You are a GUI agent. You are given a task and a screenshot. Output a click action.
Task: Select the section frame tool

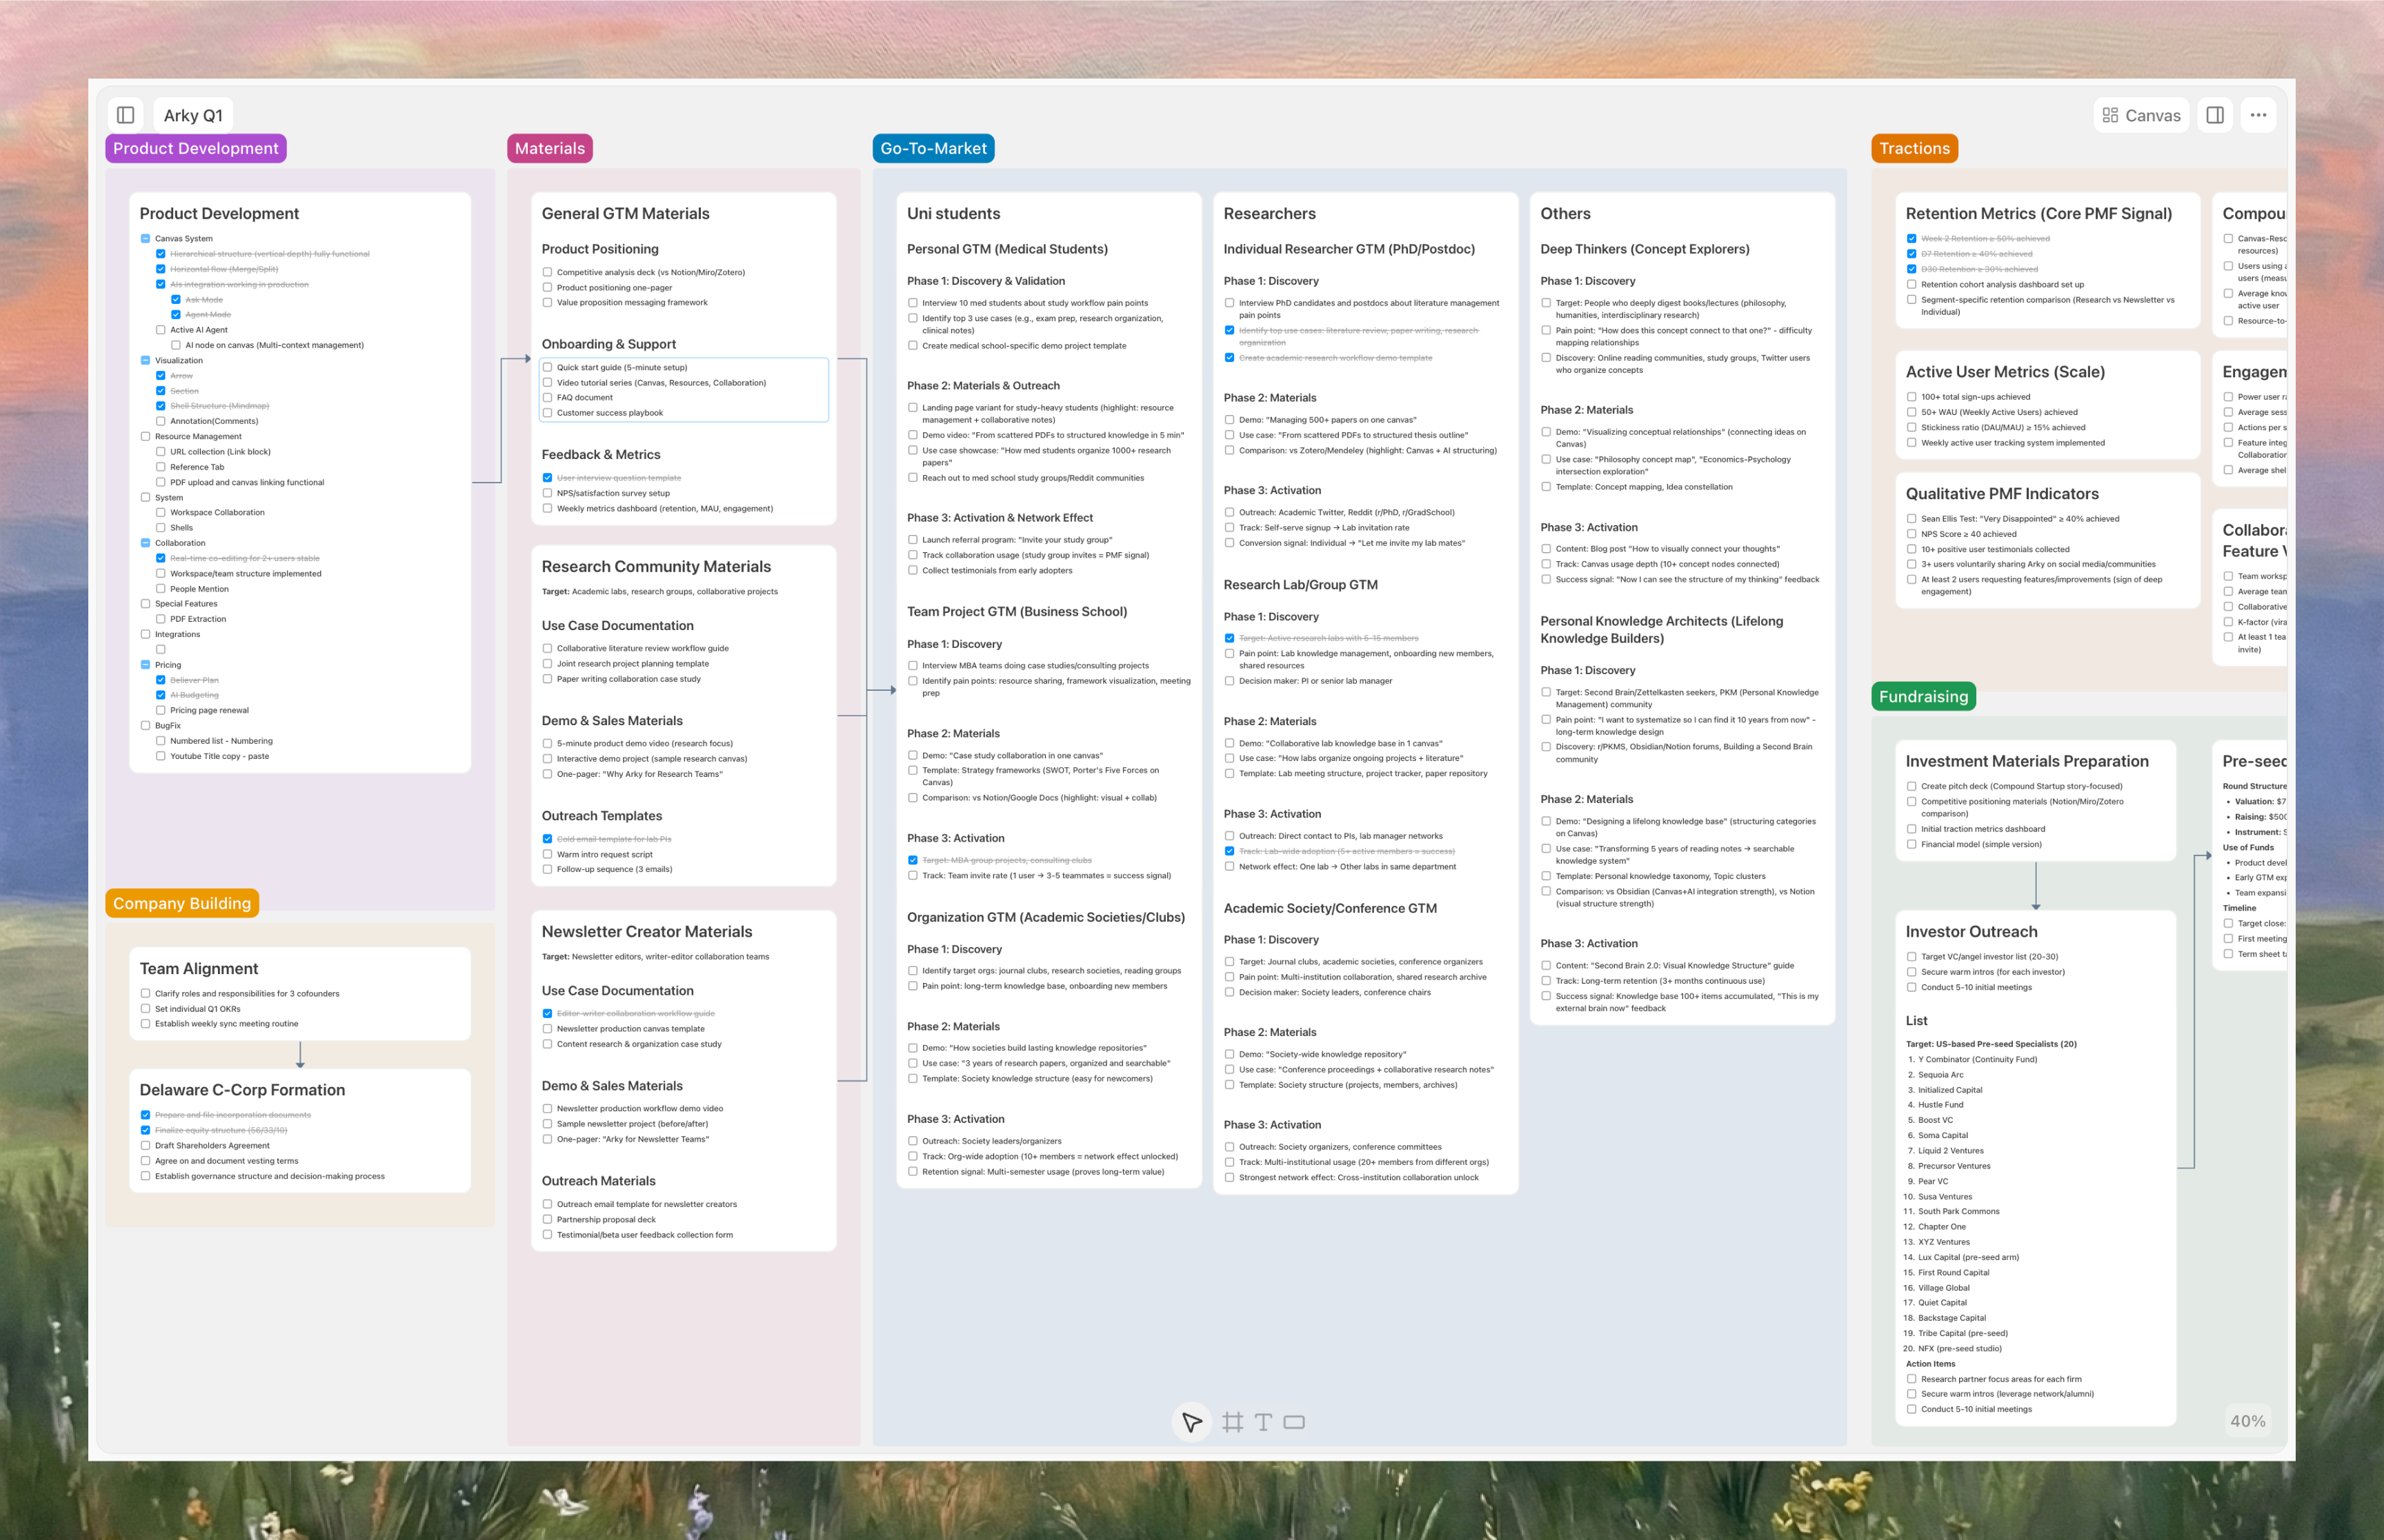point(1233,1422)
